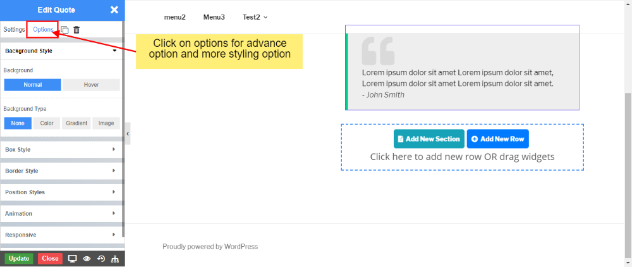Click the trash delete icon

click(76, 30)
